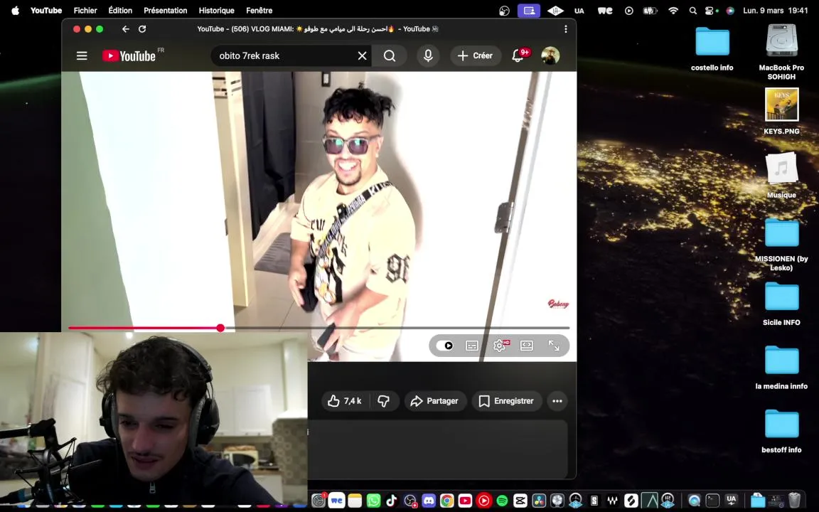The image size is (819, 512).
Task: Open System Settings from the Dock
Action: coord(318,500)
